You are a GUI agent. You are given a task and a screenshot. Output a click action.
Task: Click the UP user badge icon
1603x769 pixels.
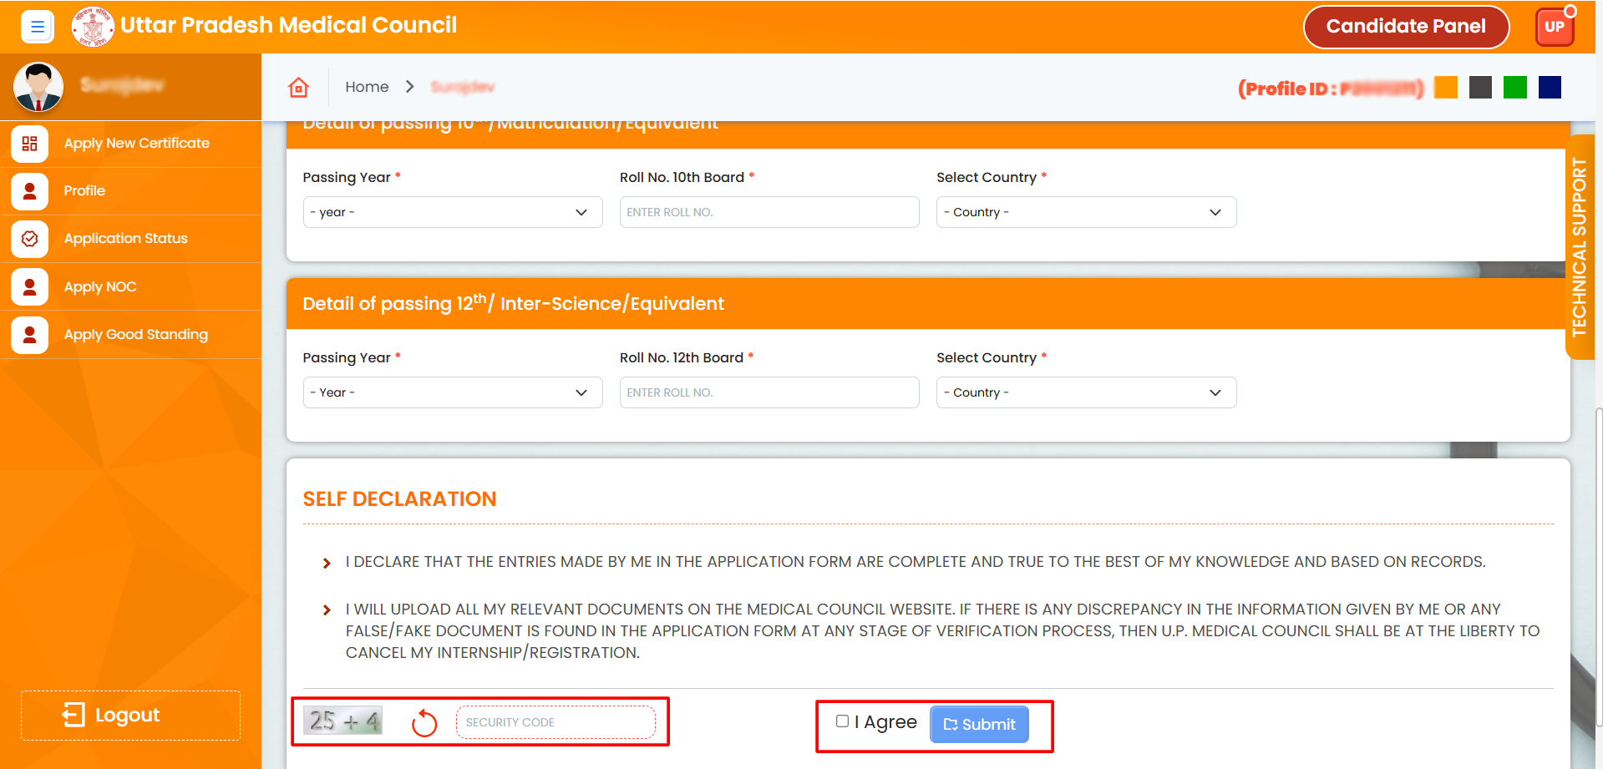[1554, 27]
